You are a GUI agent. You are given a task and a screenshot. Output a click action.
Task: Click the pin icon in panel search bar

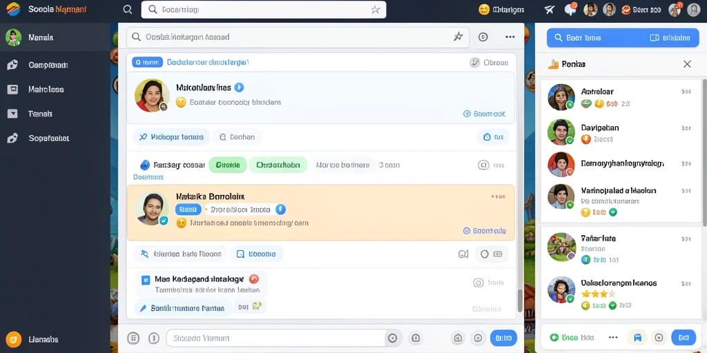(x=458, y=37)
